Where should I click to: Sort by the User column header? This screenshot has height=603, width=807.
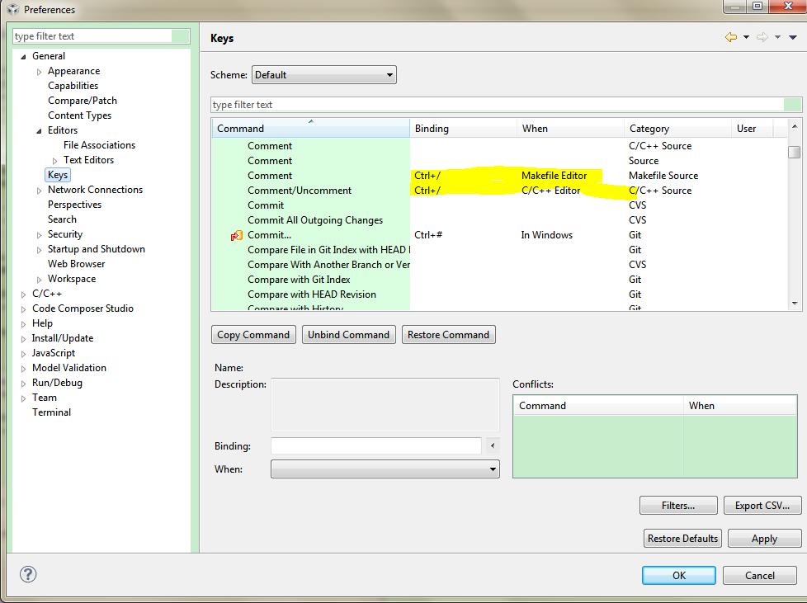tap(753, 128)
